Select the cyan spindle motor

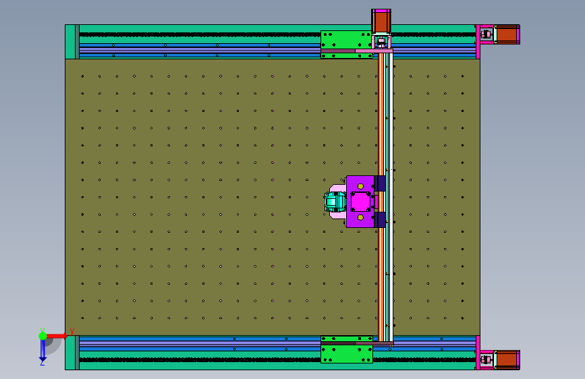pyautogui.click(x=335, y=202)
